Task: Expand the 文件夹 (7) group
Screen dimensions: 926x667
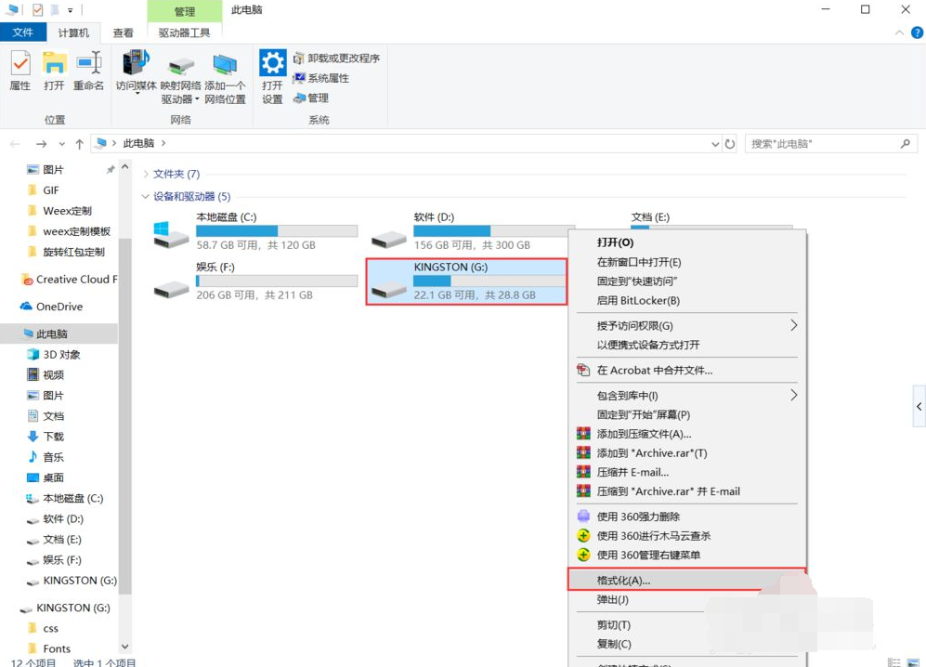Action: pyautogui.click(x=146, y=175)
